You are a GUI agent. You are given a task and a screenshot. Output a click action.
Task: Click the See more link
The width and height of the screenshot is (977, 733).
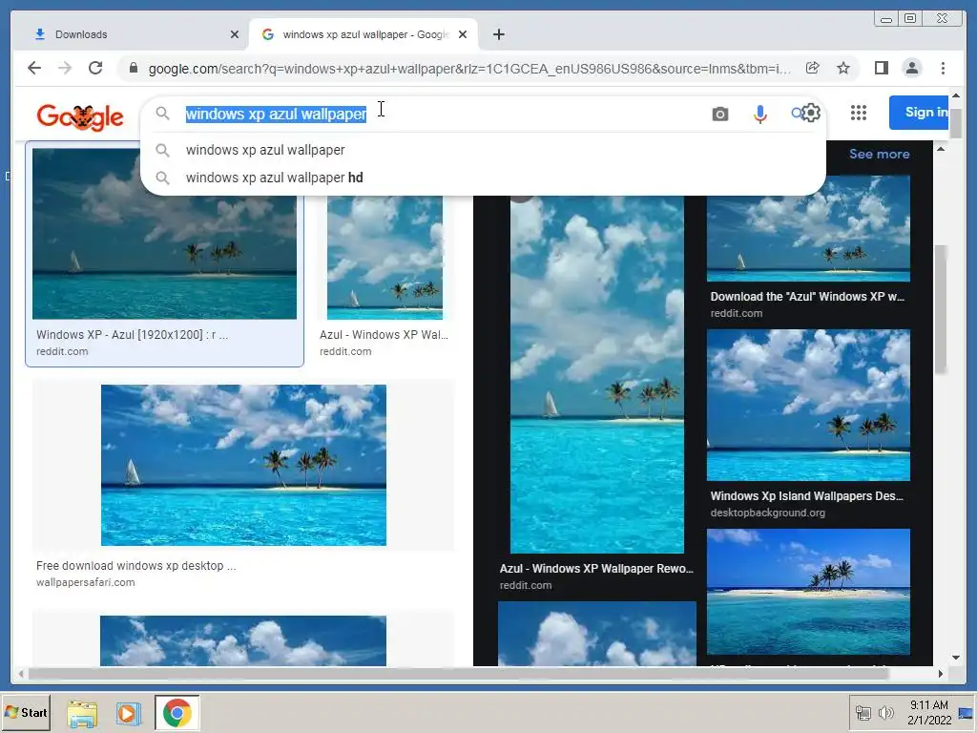tap(879, 154)
